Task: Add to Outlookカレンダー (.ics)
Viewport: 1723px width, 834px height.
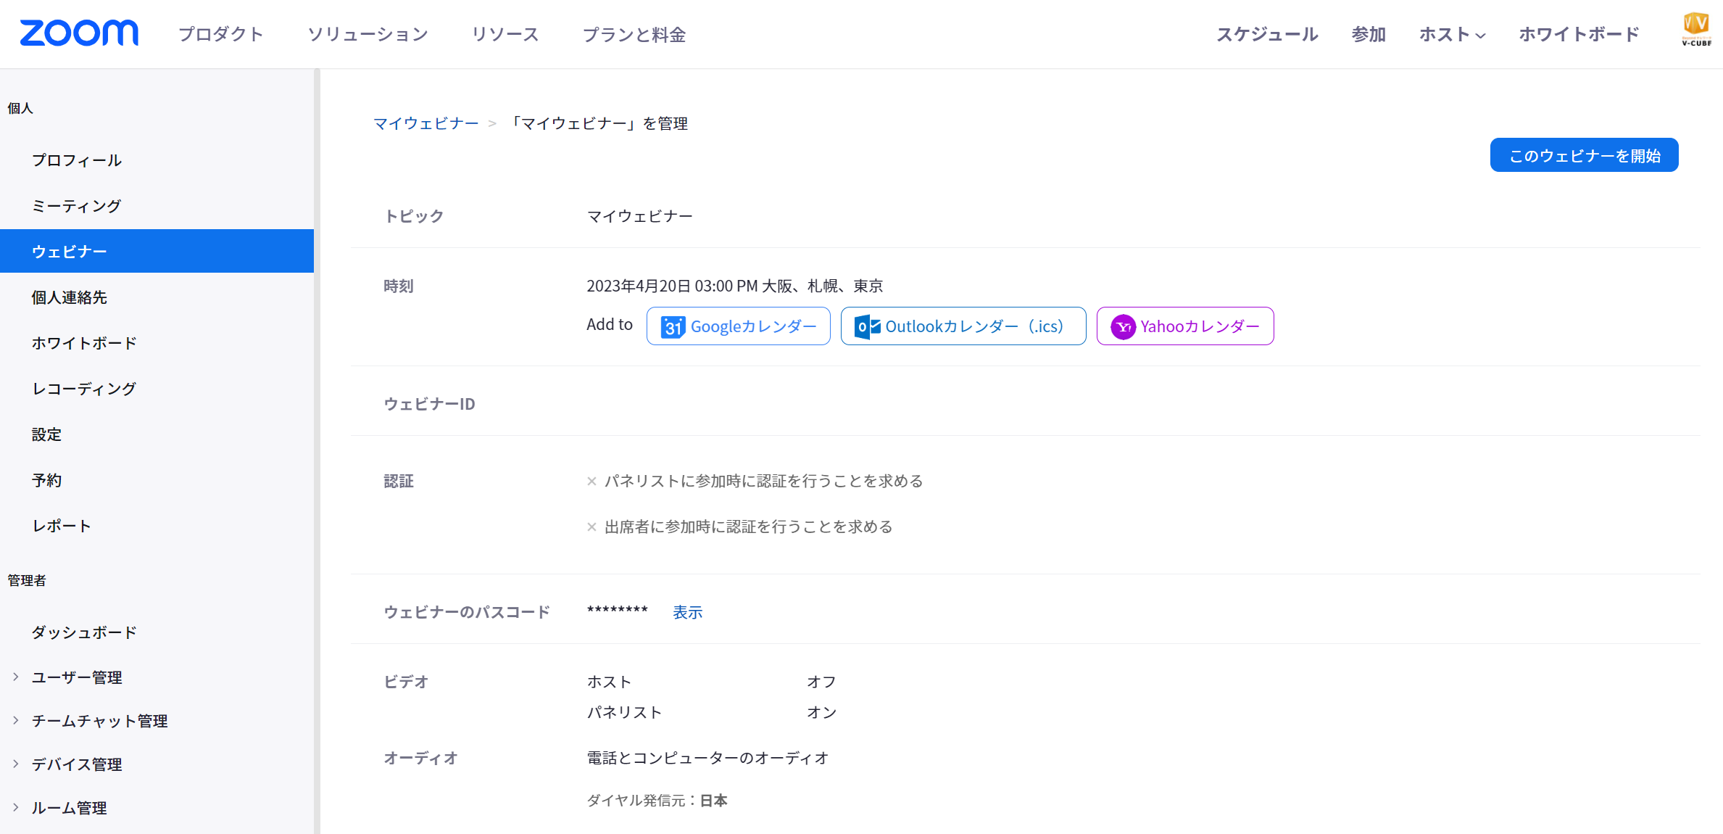Action: [x=963, y=326]
